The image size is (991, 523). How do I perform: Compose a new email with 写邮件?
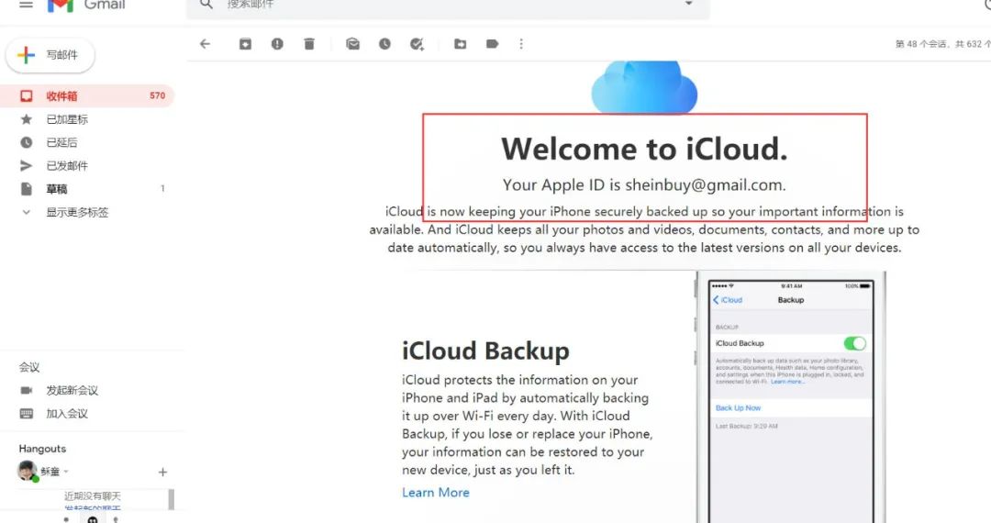click(50, 55)
